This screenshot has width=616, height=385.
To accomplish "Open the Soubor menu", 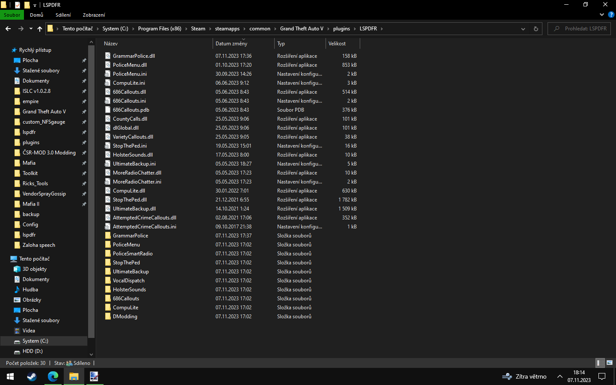I will [x=12, y=15].
